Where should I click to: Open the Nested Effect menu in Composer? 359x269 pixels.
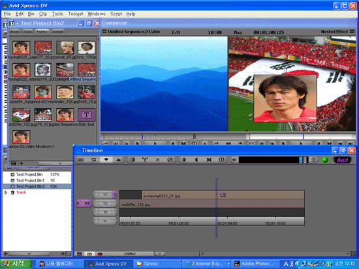334,32
